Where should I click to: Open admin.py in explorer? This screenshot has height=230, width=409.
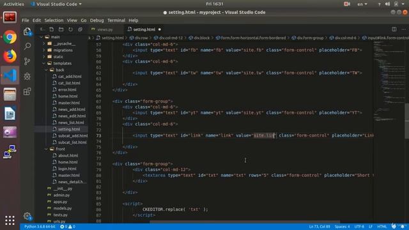click(x=61, y=195)
